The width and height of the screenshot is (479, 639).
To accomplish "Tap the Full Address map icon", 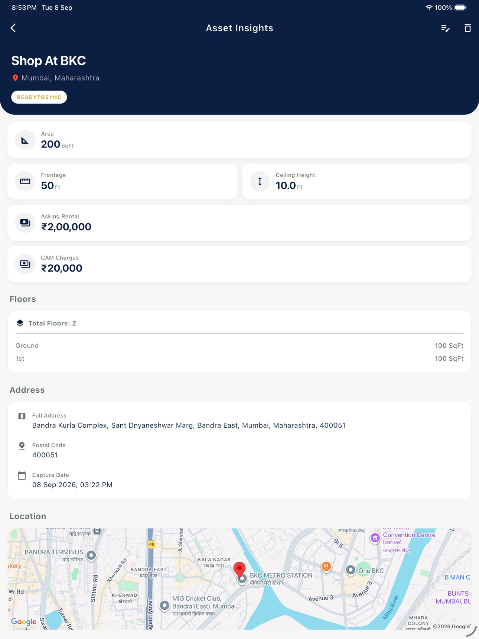I will click(x=22, y=416).
